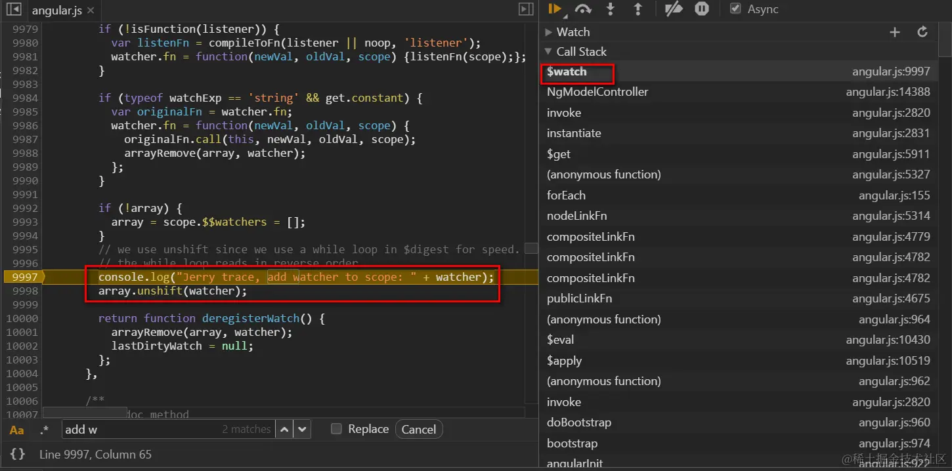Open angular.js:14388 source link

tap(888, 92)
